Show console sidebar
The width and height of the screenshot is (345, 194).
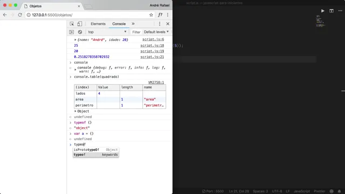point(72,32)
